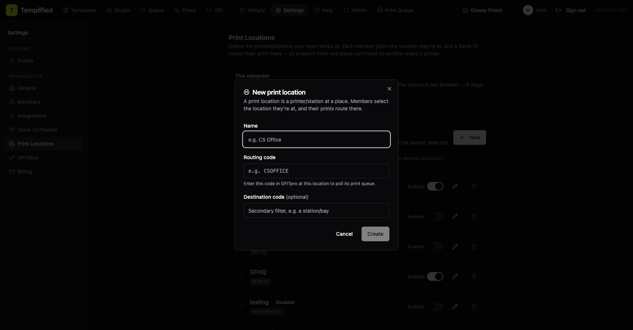This screenshot has height=330, width=633.
Task: Click the pencil edit icon for testing
Action: click(455, 307)
